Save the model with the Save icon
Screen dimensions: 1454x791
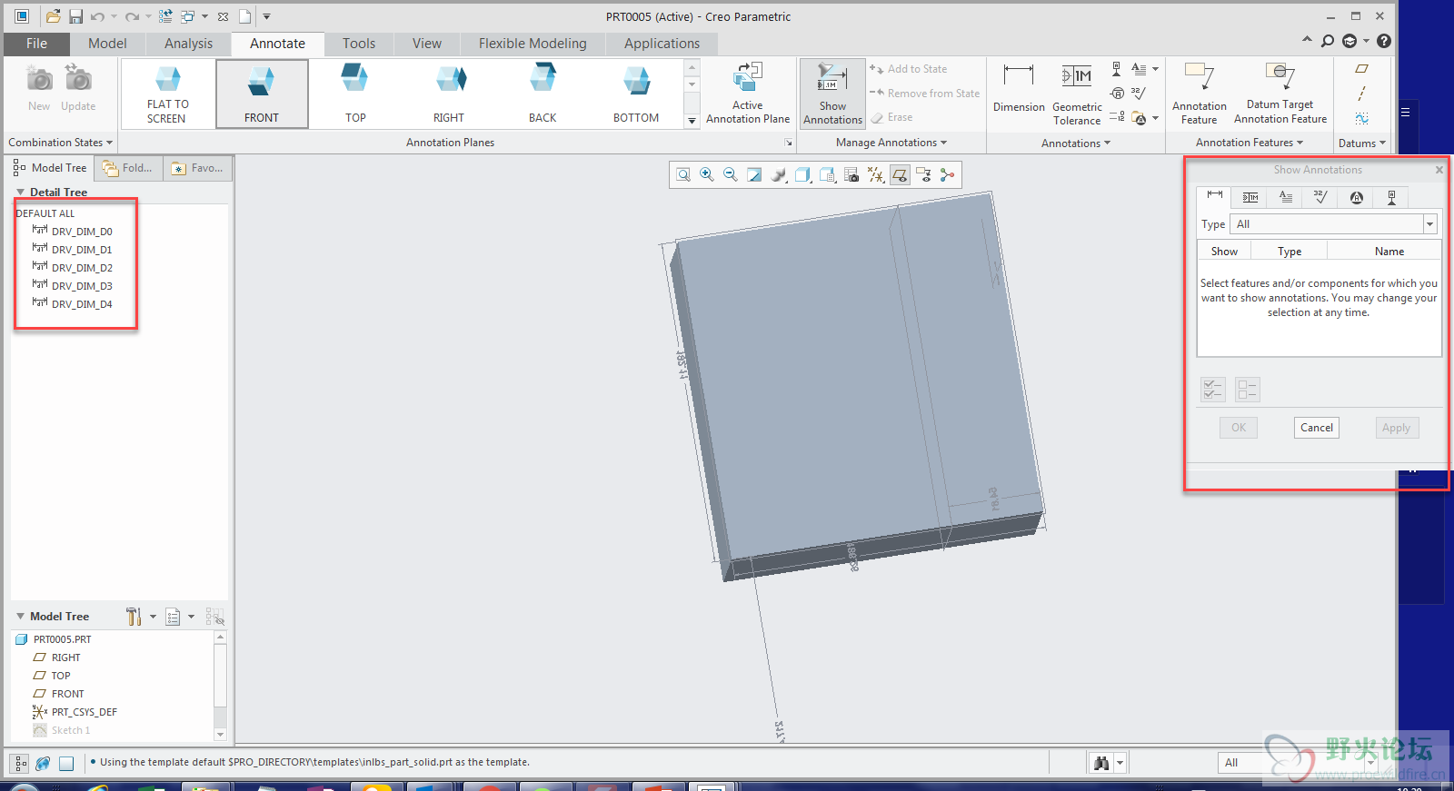pyautogui.click(x=75, y=16)
